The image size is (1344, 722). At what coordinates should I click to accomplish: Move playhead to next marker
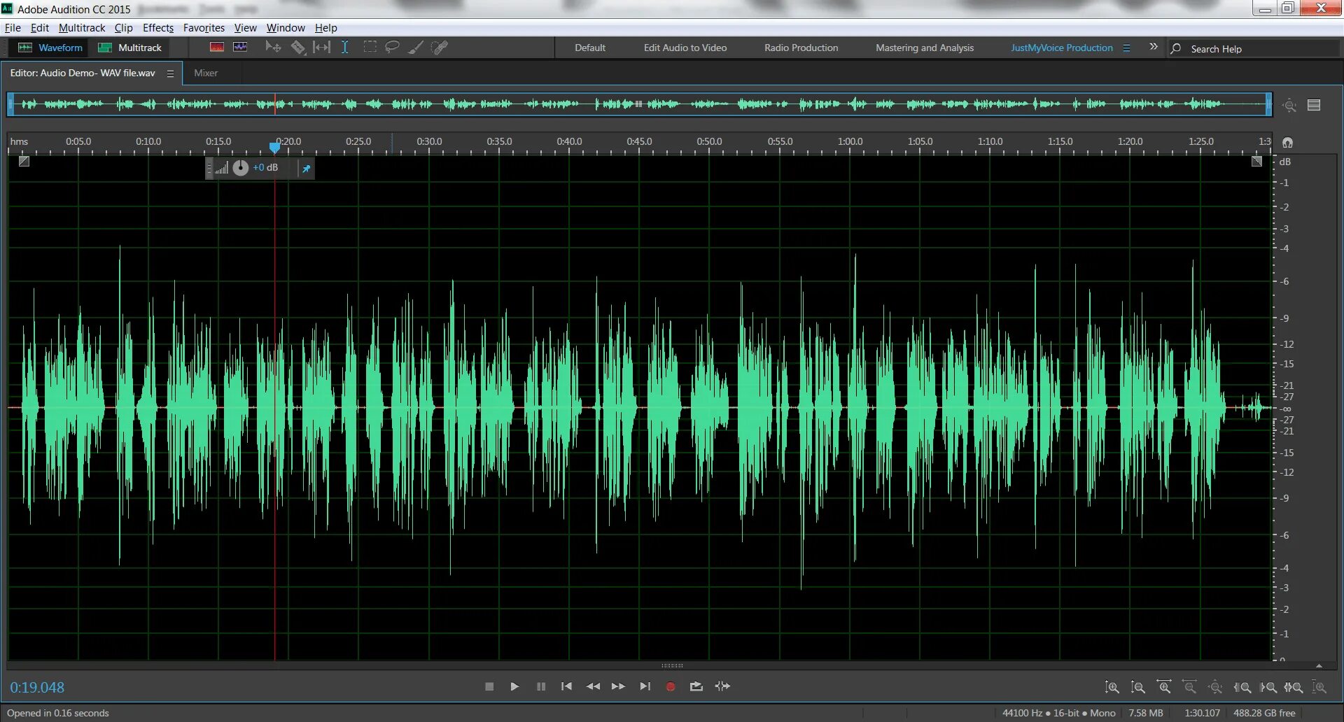point(645,686)
